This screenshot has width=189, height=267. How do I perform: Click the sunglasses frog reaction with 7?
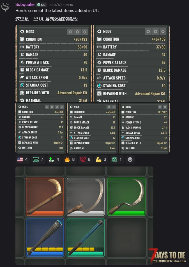coord(38,159)
